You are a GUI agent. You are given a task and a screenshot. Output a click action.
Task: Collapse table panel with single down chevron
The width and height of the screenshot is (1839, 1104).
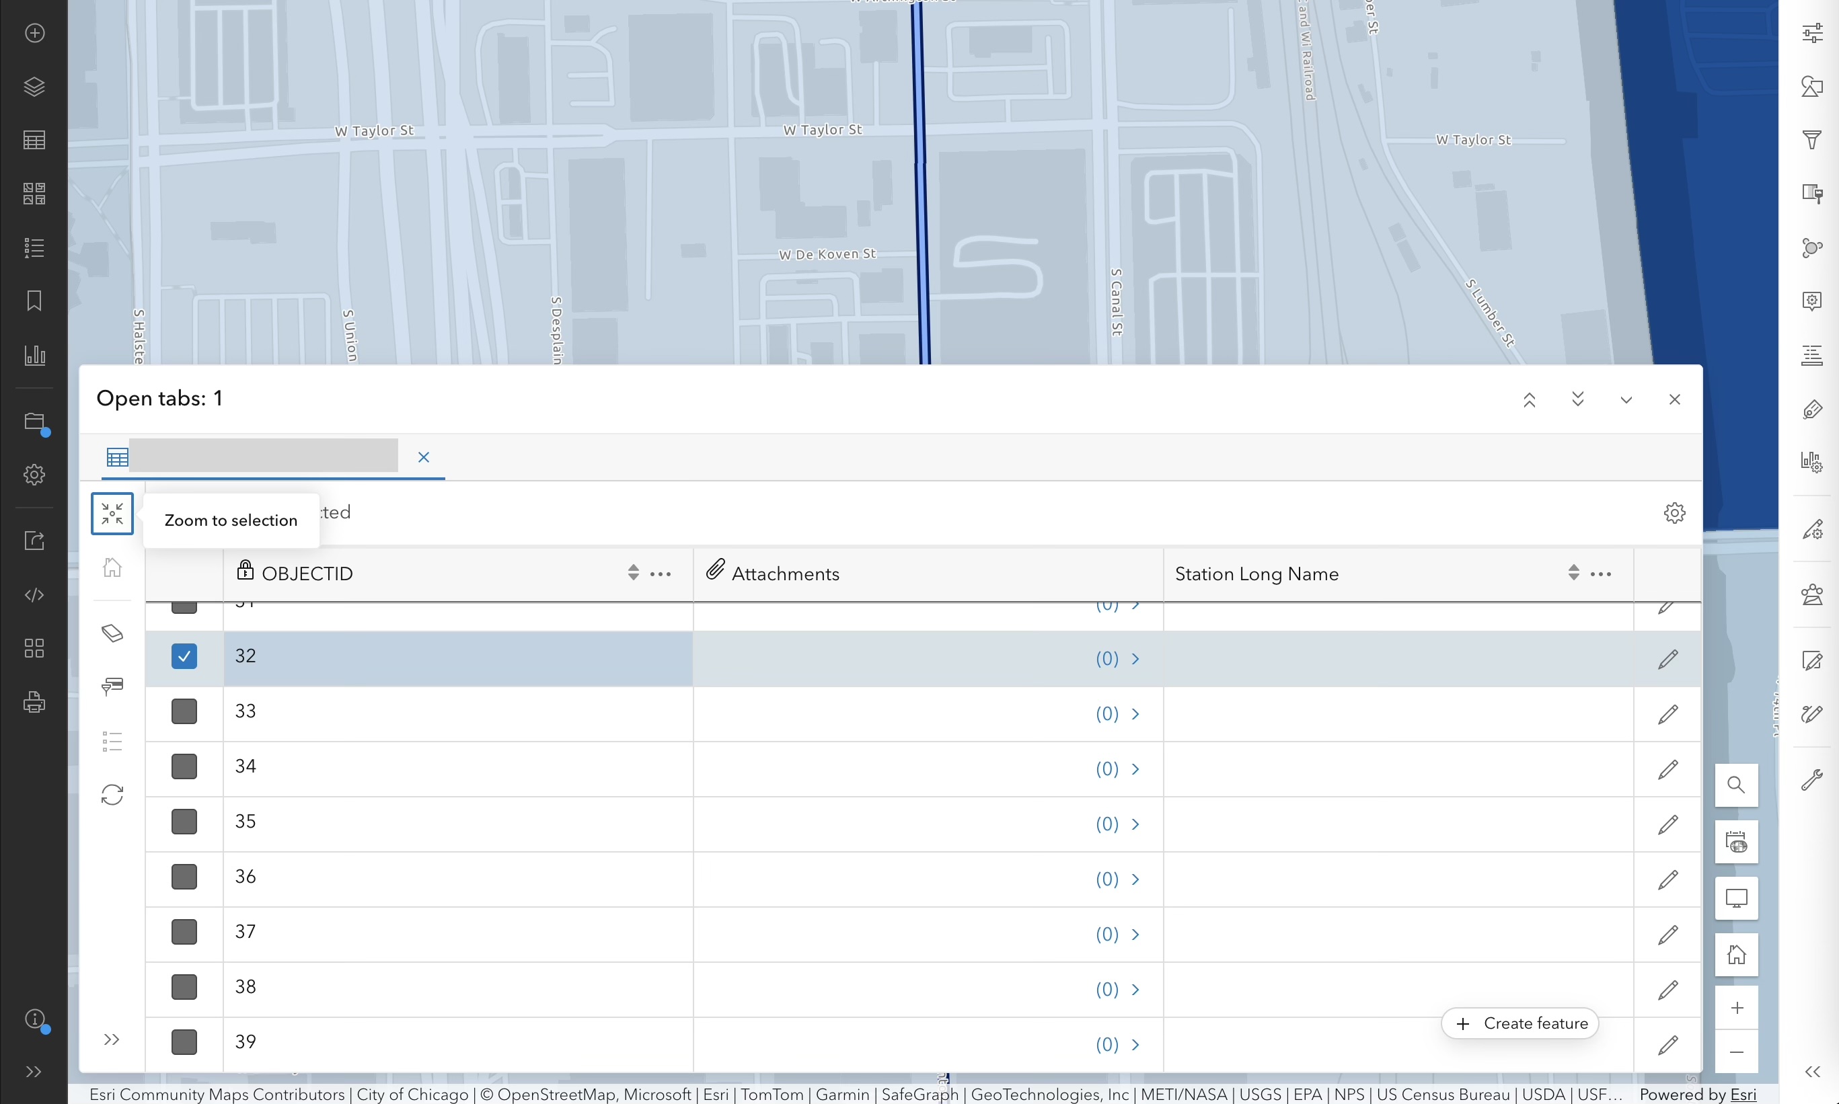pyautogui.click(x=1626, y=399)
